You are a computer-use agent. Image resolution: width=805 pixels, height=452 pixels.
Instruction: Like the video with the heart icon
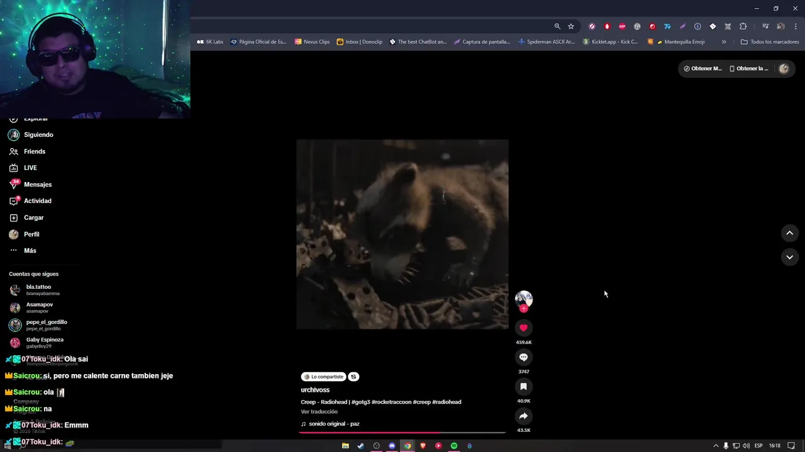[523, 328]
